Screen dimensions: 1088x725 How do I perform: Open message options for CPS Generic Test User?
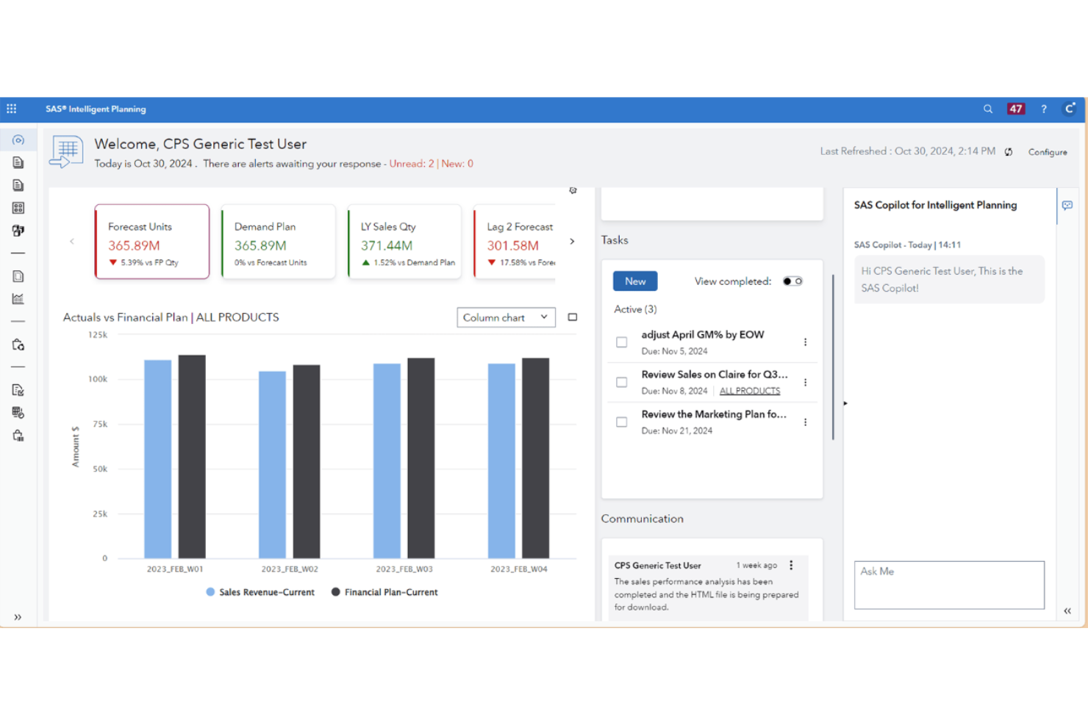coord(791,565)
